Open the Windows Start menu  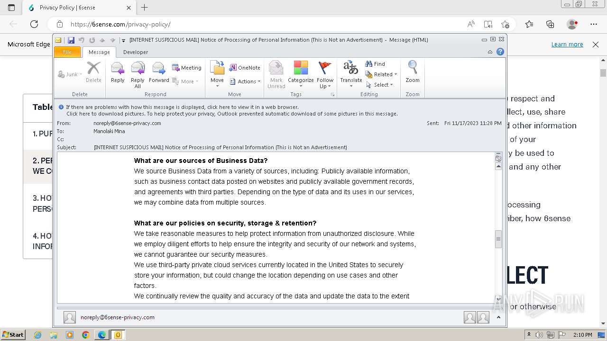tap(13, 334)
